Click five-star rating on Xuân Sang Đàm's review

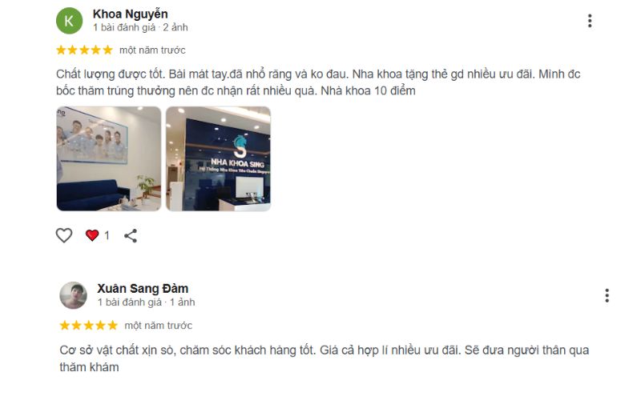click(x=89, y=326)
